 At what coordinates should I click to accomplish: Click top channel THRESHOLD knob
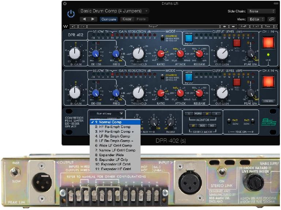click(x=138, y=53)
